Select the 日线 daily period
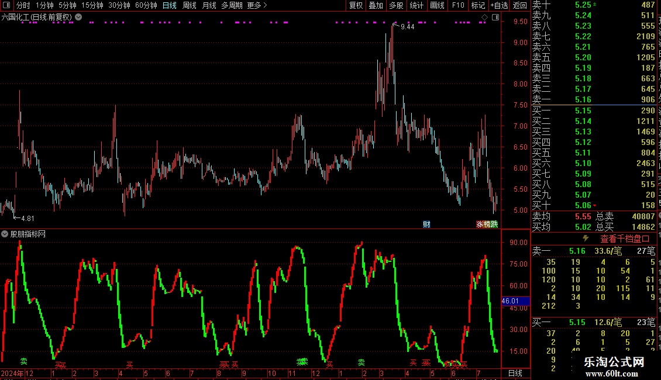Image resolution: width=661 pixels, height=380 pixels. 170,5
